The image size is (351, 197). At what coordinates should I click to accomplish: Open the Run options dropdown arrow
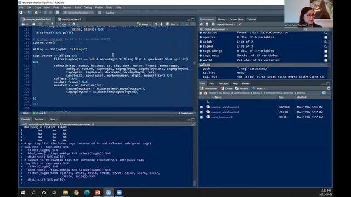(177, 24)
